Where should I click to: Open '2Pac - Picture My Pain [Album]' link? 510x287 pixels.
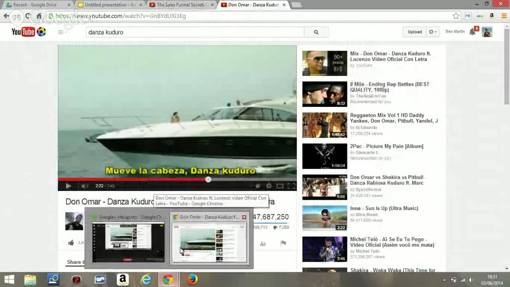(386, 146)
